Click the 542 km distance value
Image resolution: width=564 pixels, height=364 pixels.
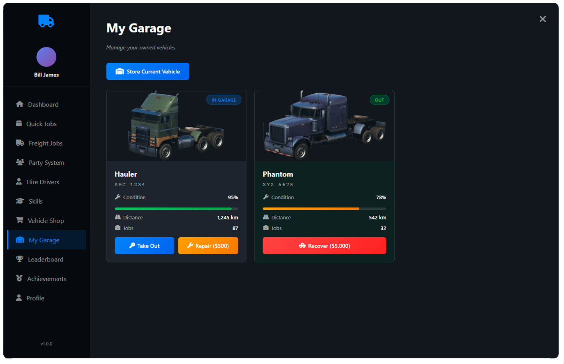click(x=377, y=217)
